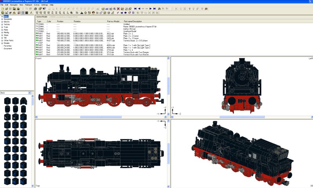This screenshot has width=313, height=188.
Task: Expand the Slope tree node
Action: click(2, 35)
